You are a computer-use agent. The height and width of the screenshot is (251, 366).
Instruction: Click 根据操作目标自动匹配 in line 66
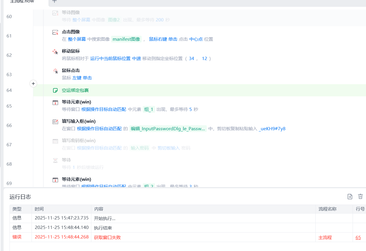point(99,129)
